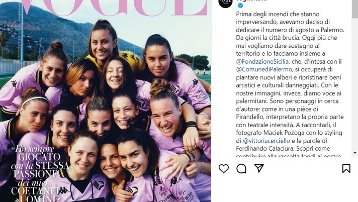This screenshot has height=202, width=358.
Task: Click the Vogue cover photo
Action: (x=106, y=101)
